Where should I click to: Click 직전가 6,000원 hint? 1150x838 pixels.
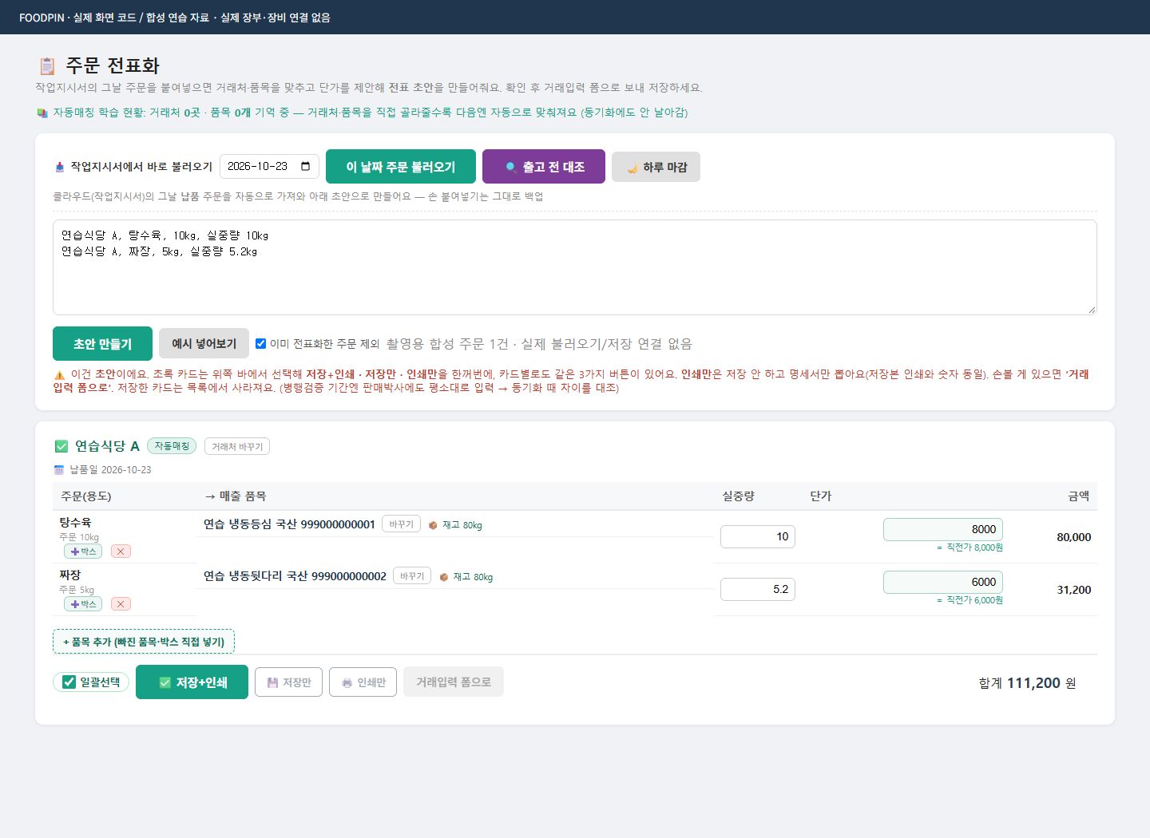pos(970,600)
